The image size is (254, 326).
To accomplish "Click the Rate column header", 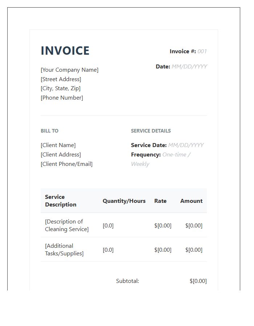I will (160, 201).
